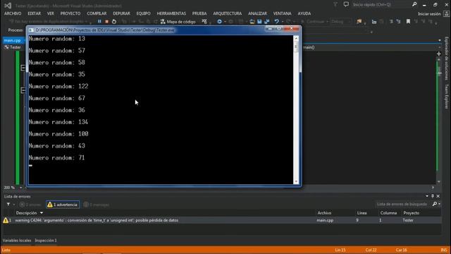Switch to Variables locales tab
451x254 pixels.
[x=17, y=241]
